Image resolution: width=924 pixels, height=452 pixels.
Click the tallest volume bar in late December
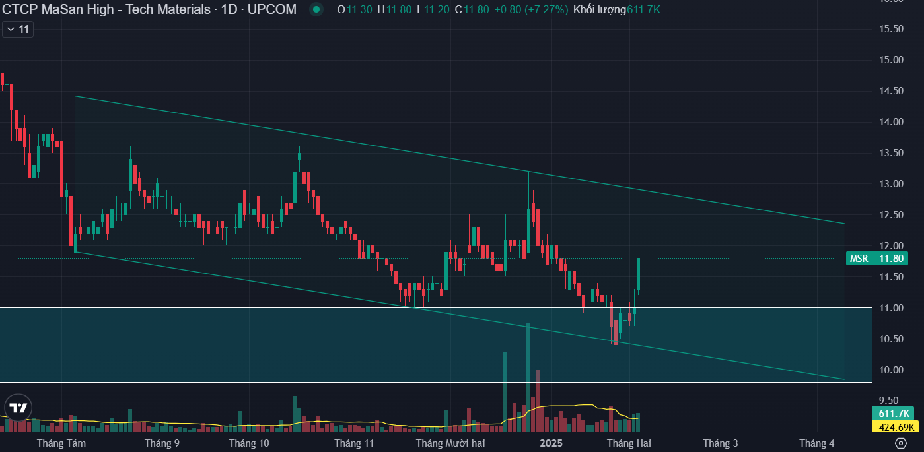pyautogui.click(x=528, y=377)
